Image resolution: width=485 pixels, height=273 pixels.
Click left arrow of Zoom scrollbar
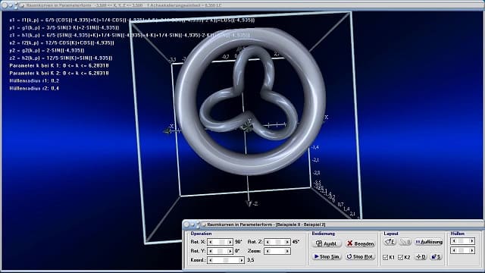(268, 251)
